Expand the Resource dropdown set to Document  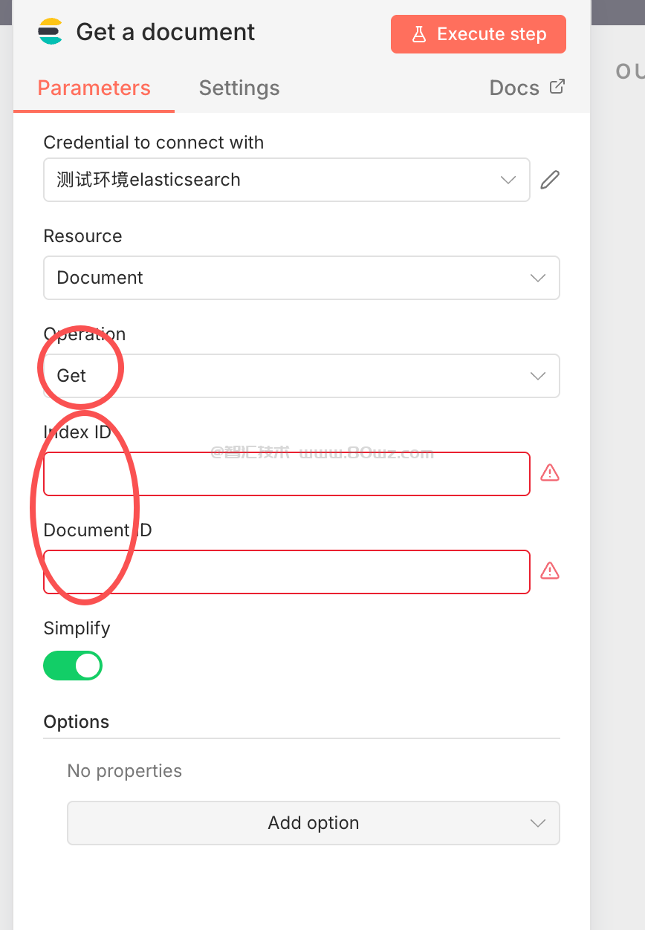click(x=301, y=278)
